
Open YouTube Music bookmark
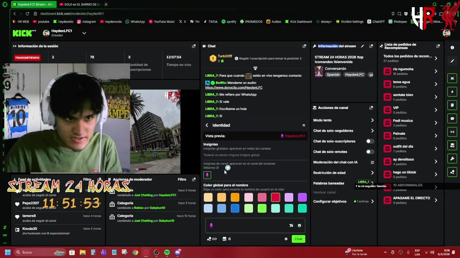162,21
